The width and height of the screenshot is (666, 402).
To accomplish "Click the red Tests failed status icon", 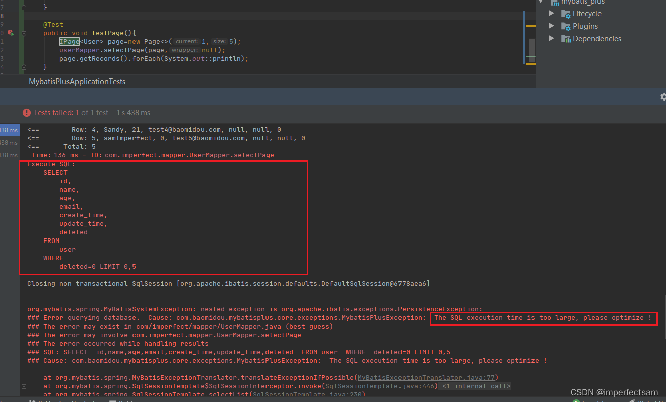I will pos(27,113).
